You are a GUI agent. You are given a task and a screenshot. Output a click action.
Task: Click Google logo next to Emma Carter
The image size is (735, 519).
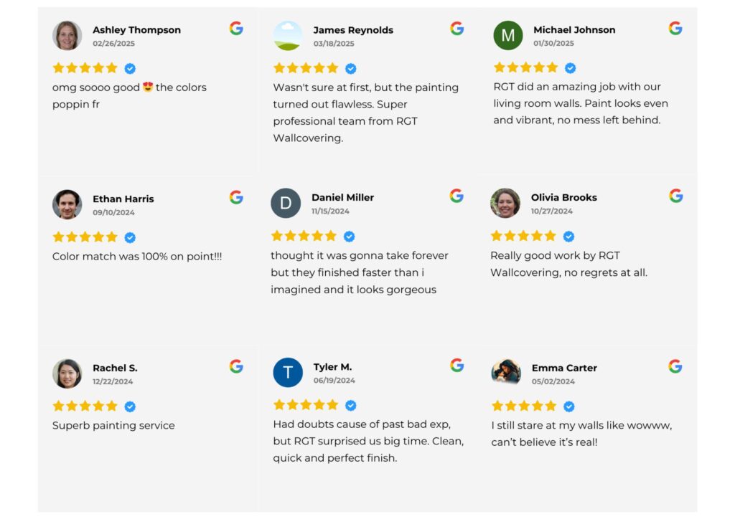tap(675, 366)
